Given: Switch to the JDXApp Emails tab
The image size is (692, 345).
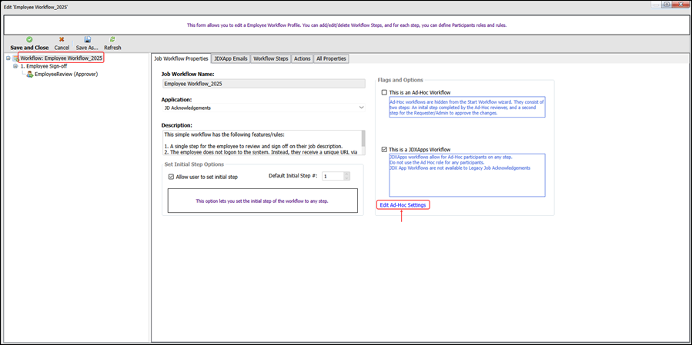Looking at the screenshot, I should tap(230, 58).
